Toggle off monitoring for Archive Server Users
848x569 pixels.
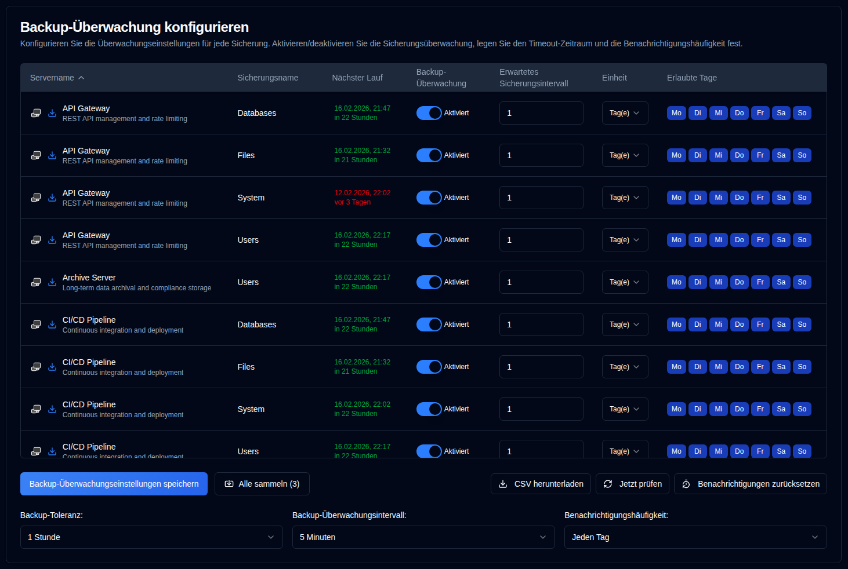429,282
